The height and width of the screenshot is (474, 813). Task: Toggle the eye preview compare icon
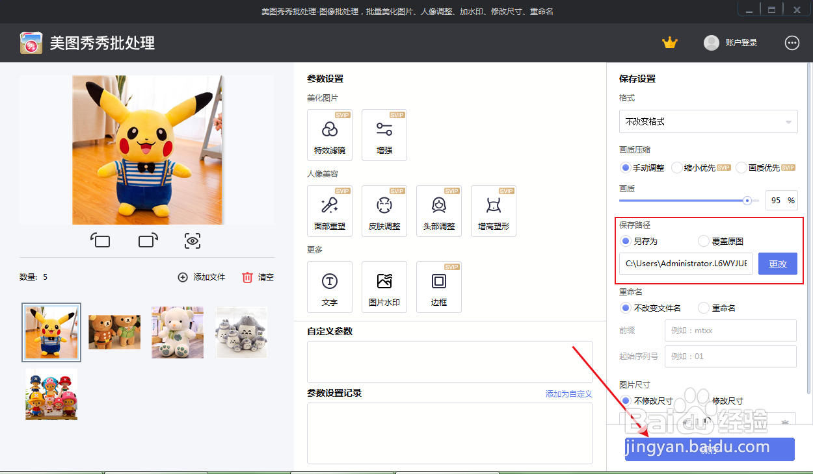tap(192, 241)
